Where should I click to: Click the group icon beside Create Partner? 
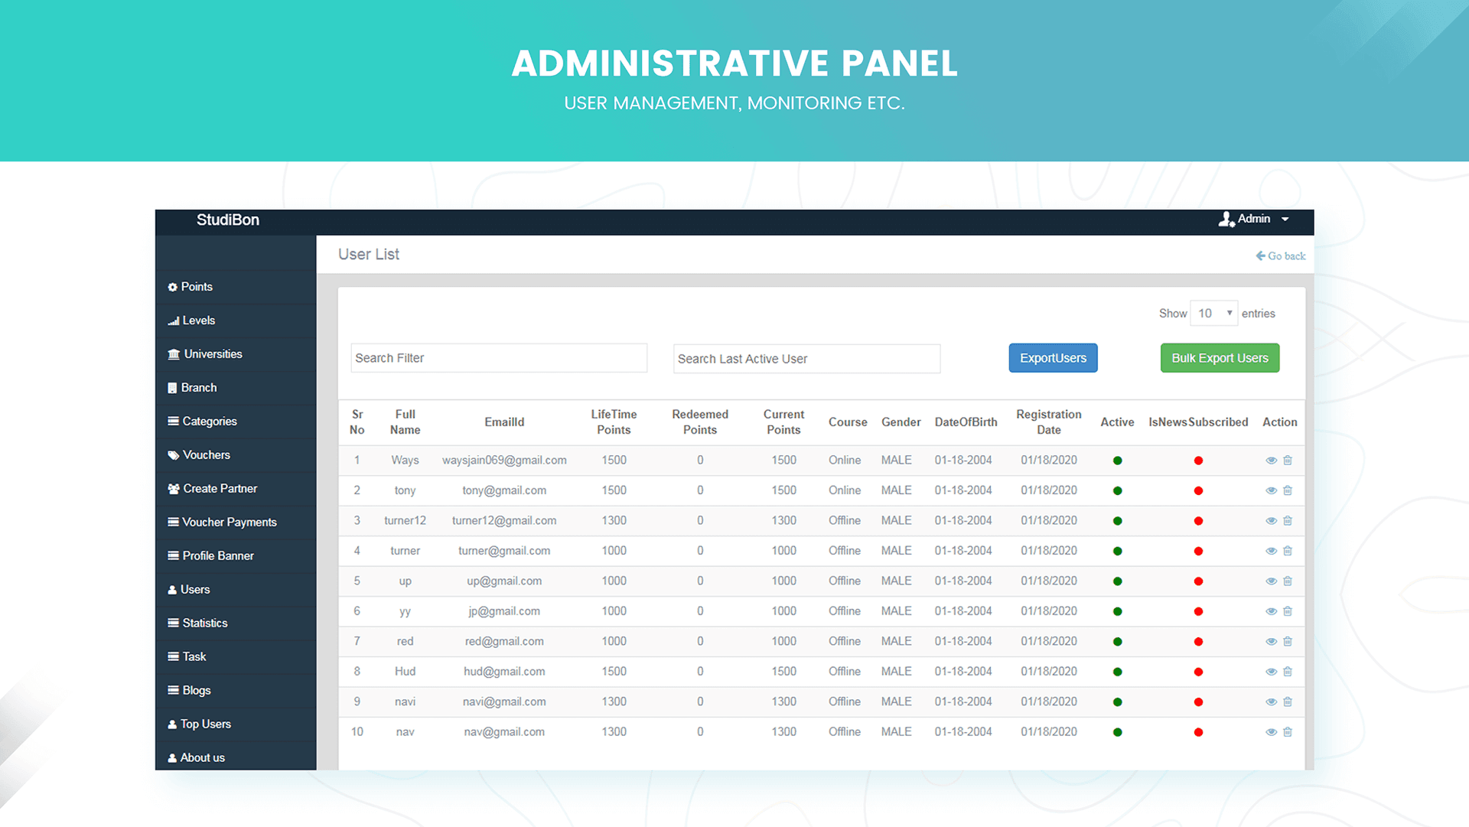pyautogui.click(x=174, y=489)
